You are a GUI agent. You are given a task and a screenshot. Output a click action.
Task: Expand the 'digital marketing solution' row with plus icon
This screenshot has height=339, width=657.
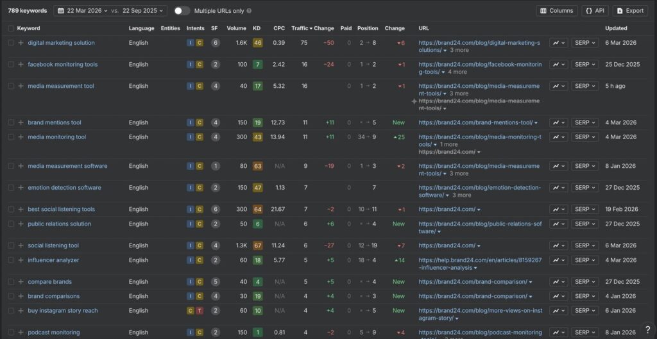click(21, 43)
